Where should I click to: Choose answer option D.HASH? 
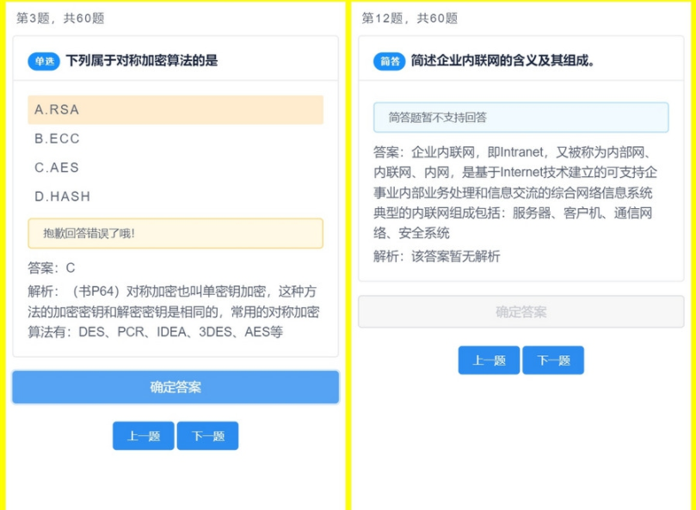[x=176, y=196]
